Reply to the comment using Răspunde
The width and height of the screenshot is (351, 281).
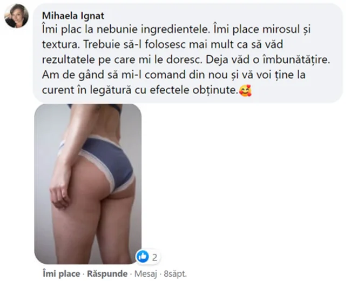pos(107,273)
